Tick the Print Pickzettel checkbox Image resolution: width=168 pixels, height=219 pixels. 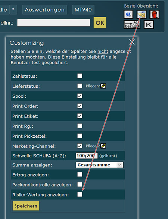click(80, 136)
